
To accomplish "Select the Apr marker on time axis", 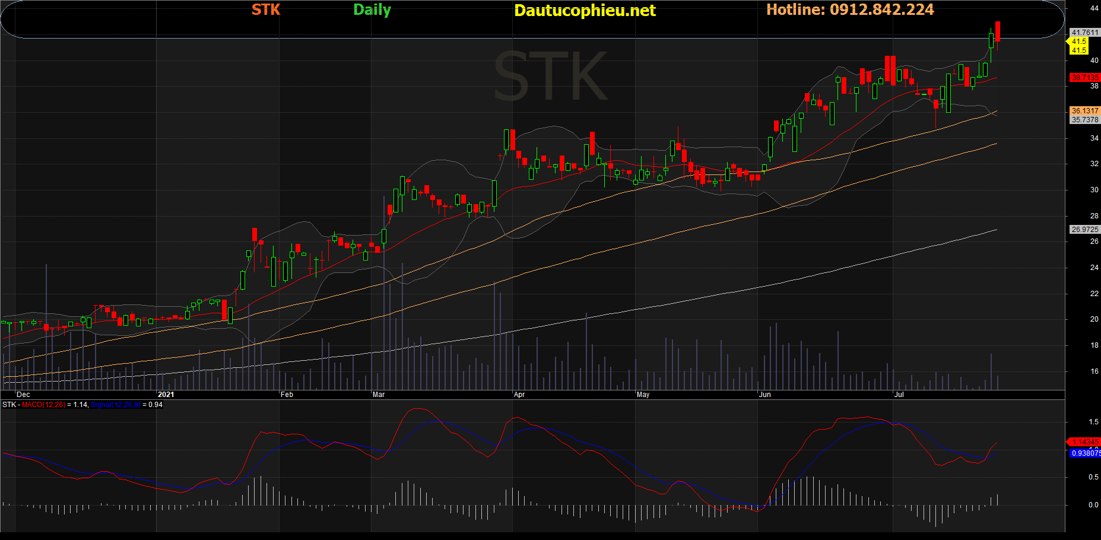I will pyautogui.click(x=519, y=395).
